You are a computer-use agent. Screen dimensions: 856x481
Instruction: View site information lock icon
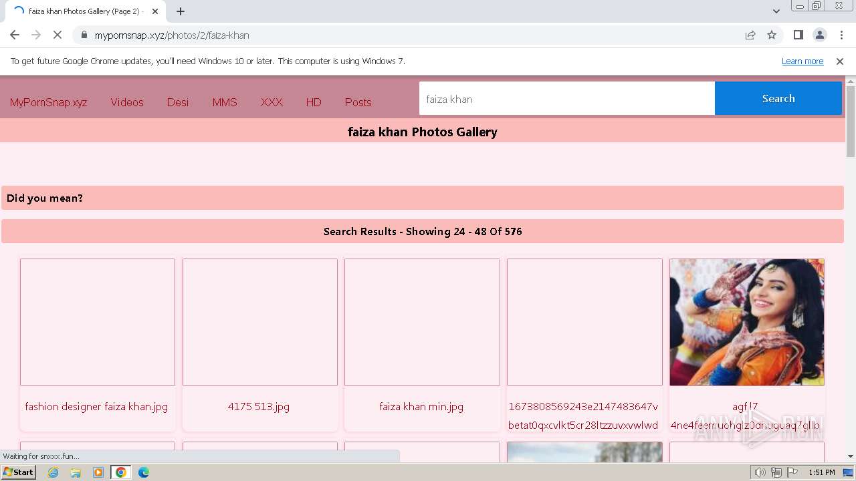84,35
